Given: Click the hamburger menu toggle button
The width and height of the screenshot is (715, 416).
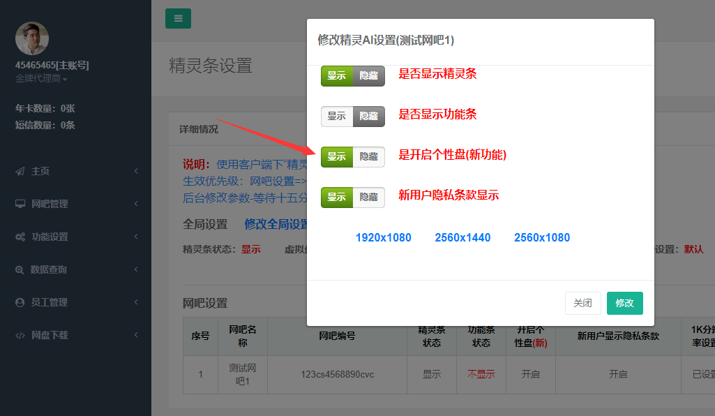Looking at the screenshot, I should point(178,18).
